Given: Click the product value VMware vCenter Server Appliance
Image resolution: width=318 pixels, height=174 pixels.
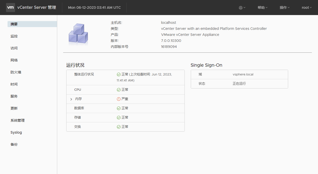Looking at the screenshot, I should point(190,35).
